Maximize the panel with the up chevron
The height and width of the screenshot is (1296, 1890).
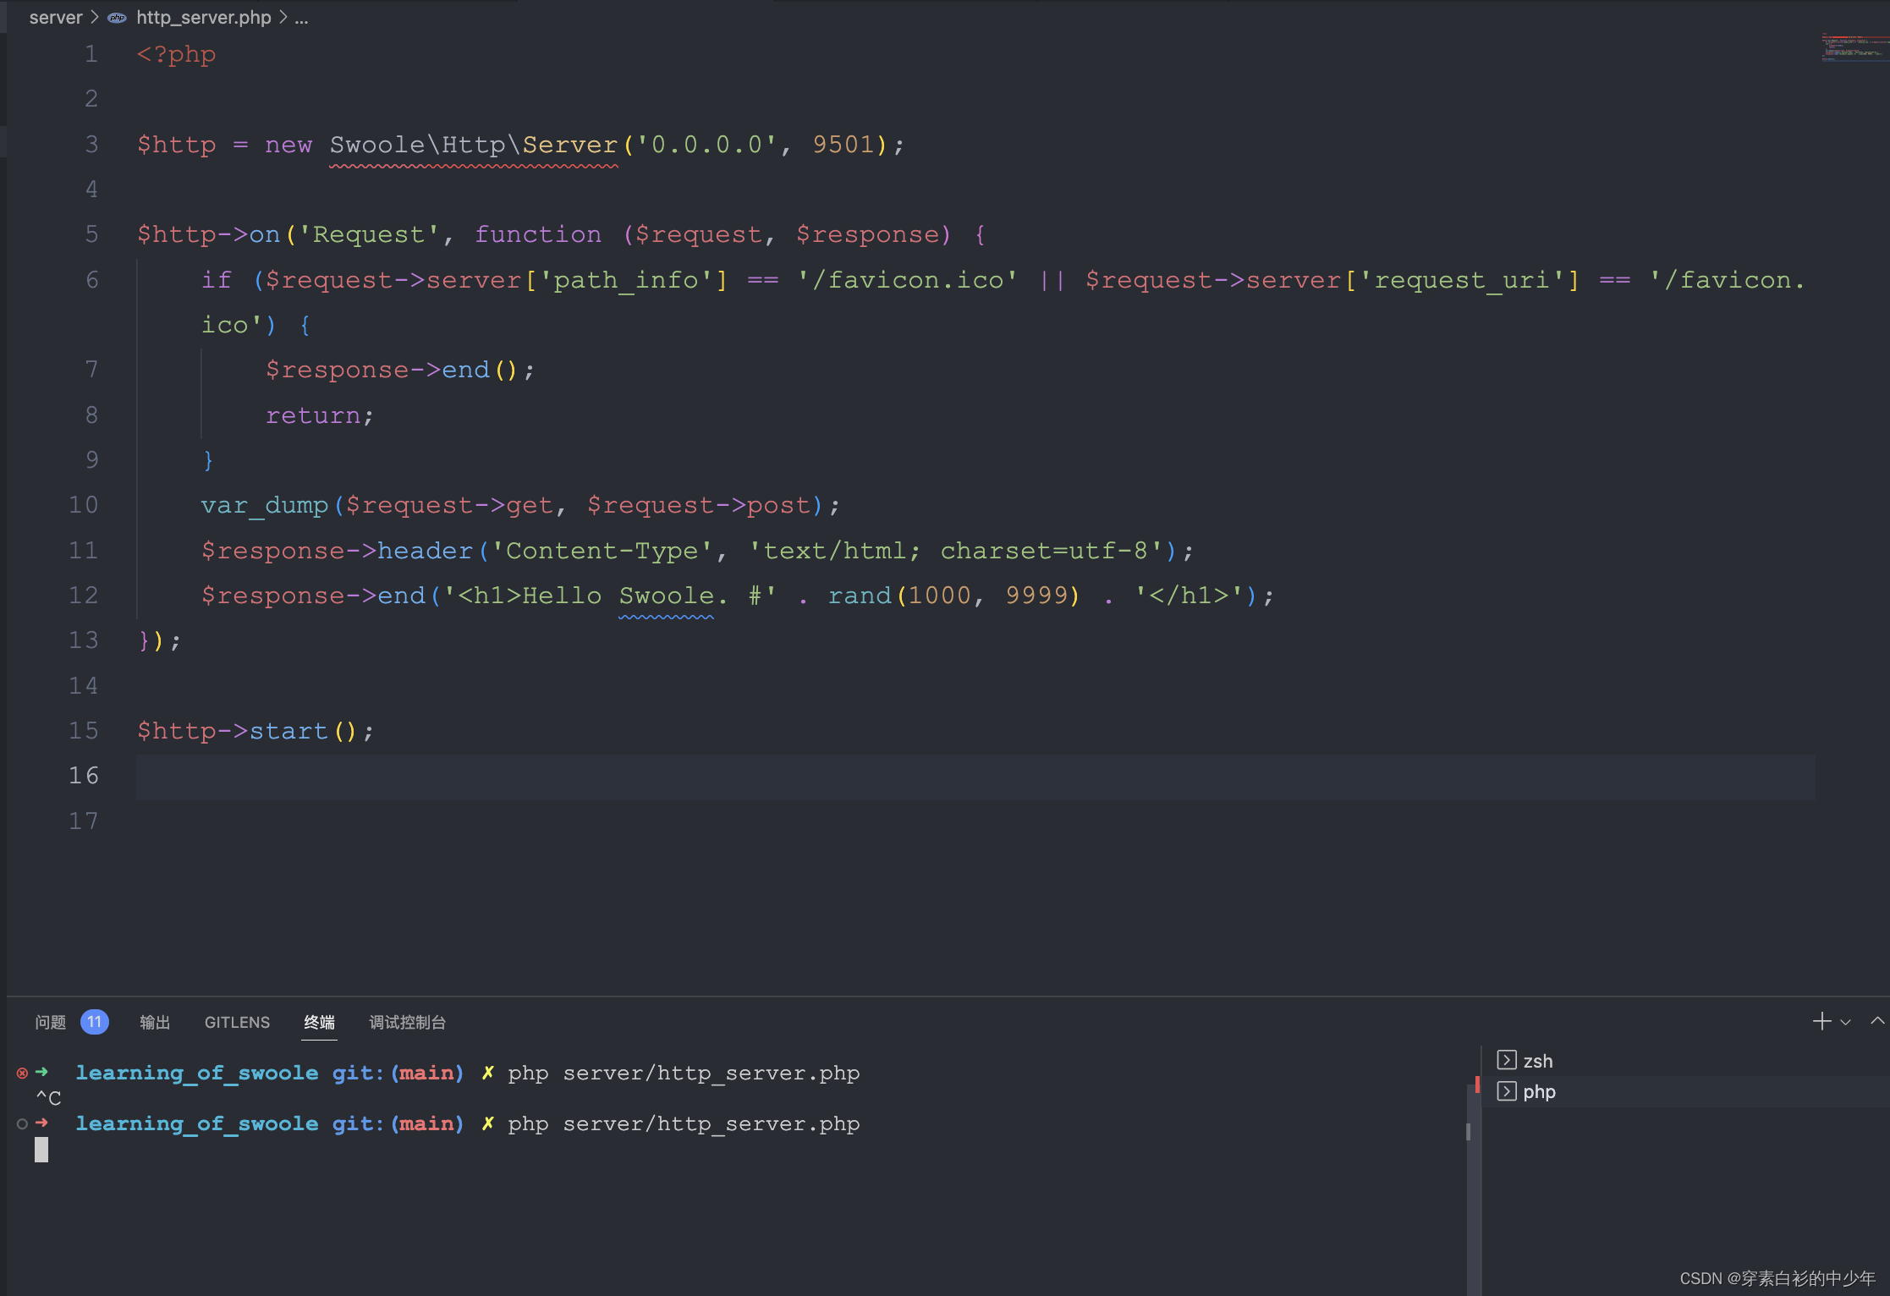pyautogui.click(x=1877, y=1021)
